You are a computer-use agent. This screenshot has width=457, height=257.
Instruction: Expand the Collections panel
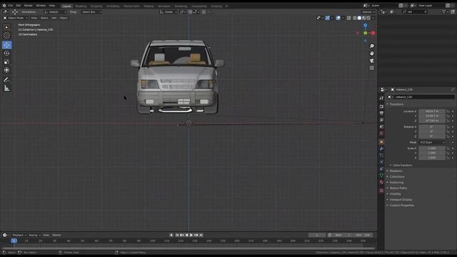[x=397, y=176]
